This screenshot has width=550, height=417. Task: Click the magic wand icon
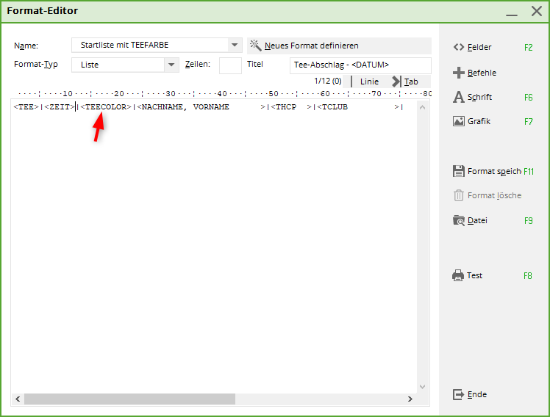256,46
